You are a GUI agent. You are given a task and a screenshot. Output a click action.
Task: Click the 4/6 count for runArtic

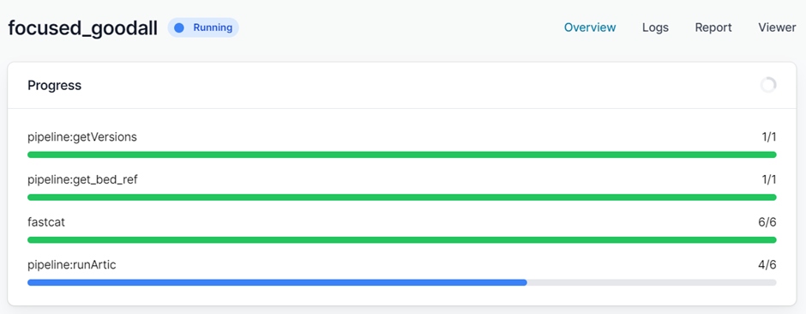[x=767, y=265]
